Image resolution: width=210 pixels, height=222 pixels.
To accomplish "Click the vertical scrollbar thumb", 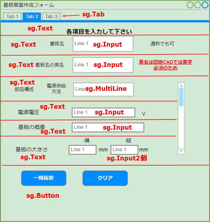I will pos(181,97).
